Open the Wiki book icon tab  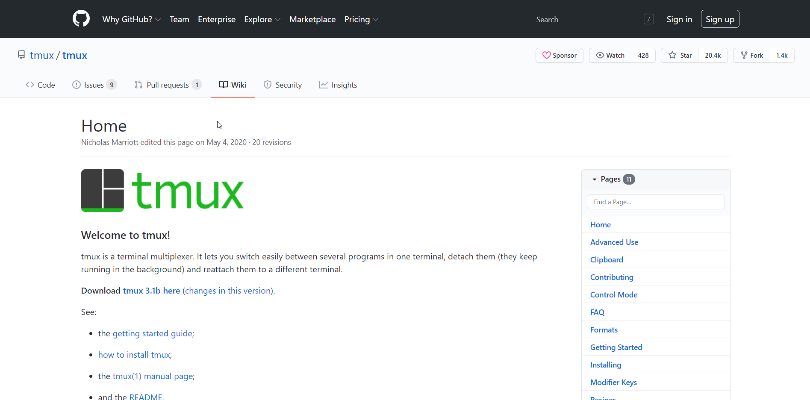coord(223,84)
